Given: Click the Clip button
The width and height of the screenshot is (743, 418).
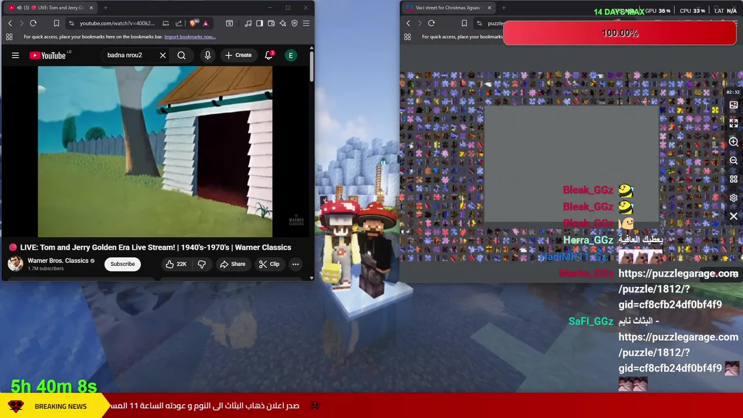Looking at the screenshot, I should [x=269, y=264].
